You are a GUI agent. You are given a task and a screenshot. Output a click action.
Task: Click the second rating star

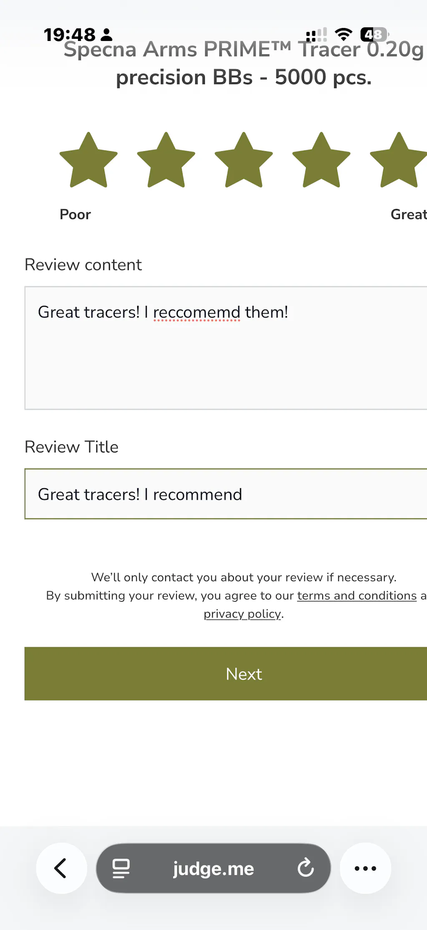[x=166, y=161]
